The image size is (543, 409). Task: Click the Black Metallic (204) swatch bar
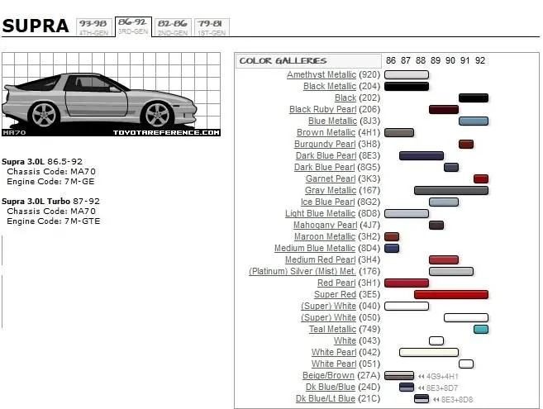(x=407, y=86)
